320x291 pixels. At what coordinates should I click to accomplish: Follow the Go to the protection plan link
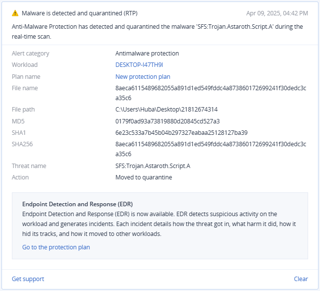pos(56,247)
